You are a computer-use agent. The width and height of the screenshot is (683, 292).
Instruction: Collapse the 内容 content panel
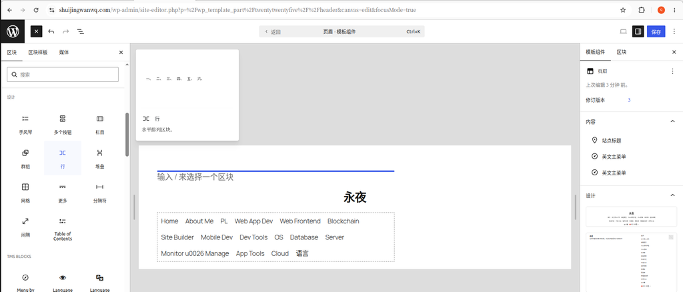coord(631,122)
